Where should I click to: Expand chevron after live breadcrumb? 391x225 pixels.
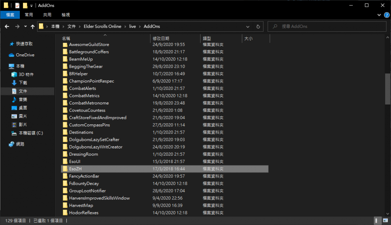point(140,26)
